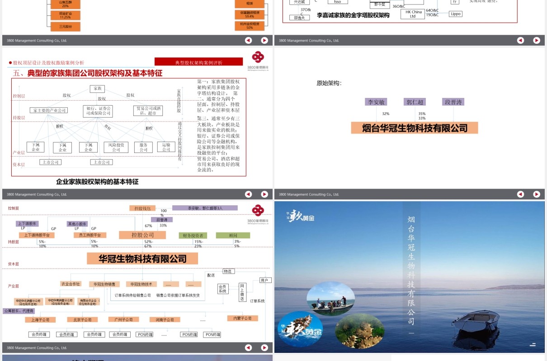
Task: Click 创富融资租赁 59.4% box
Action: coord(249,14)
